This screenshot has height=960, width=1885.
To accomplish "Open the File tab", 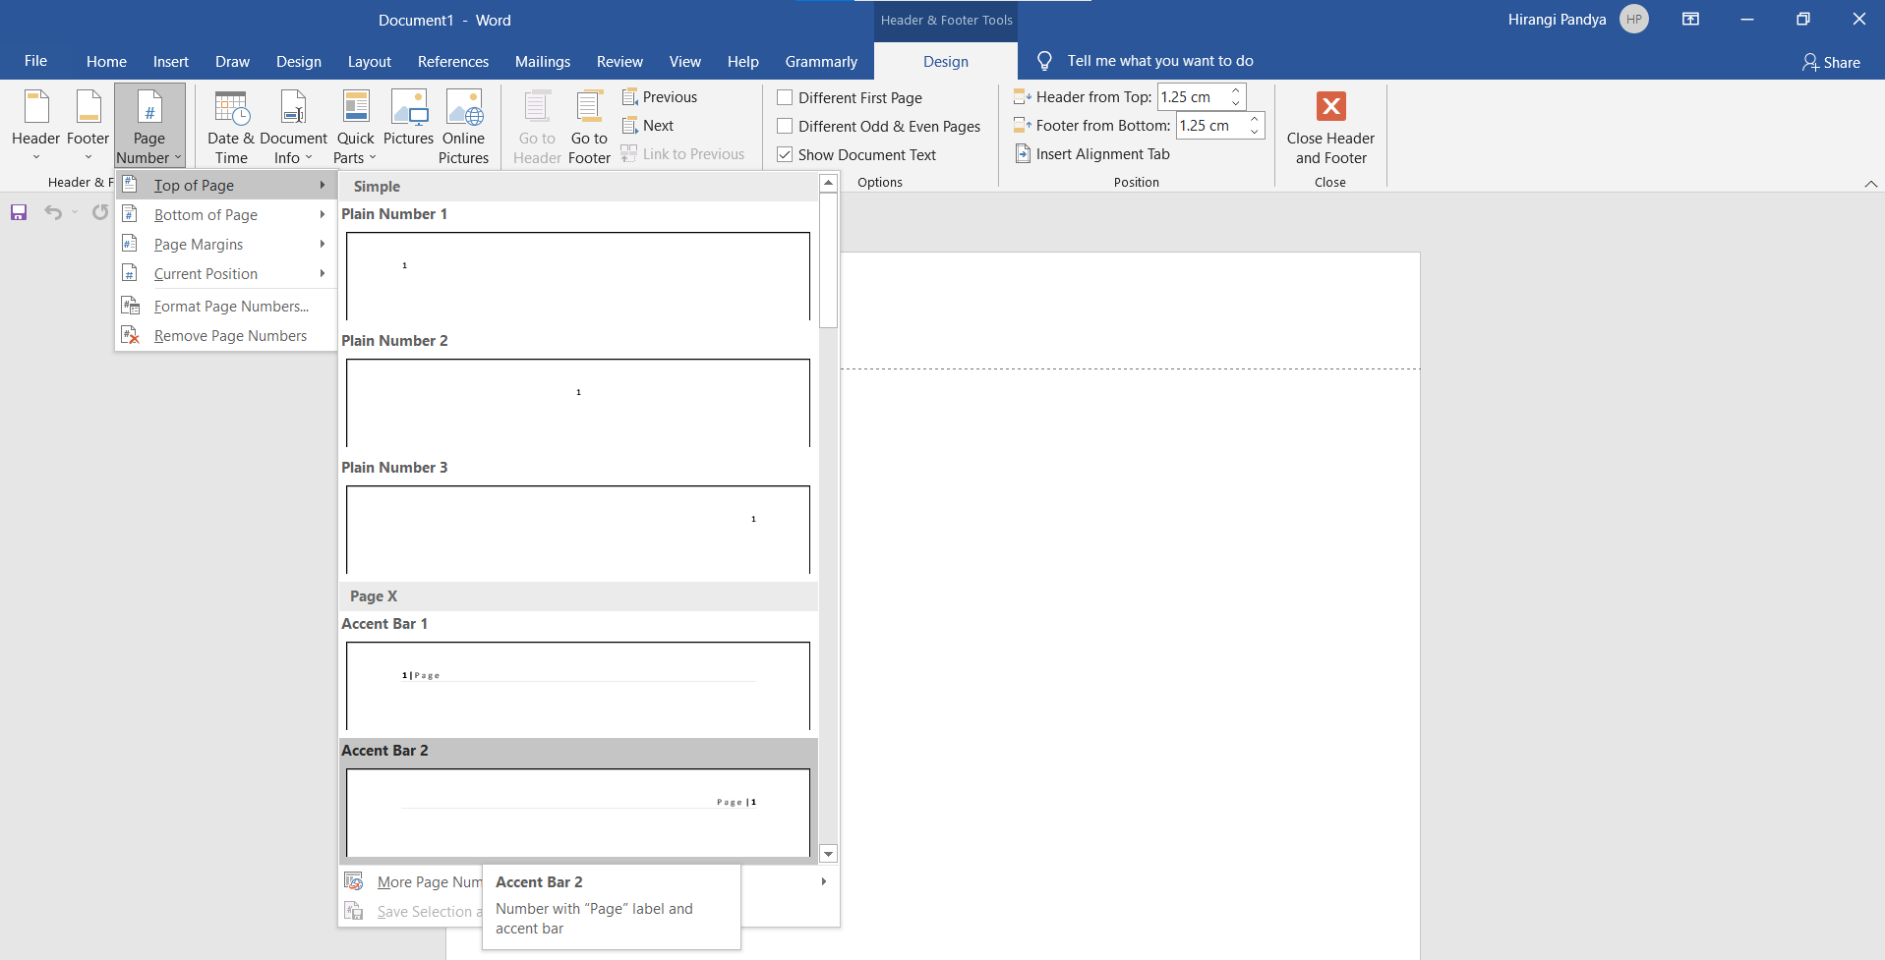I will pyautogui.click(x=35, y=61).
